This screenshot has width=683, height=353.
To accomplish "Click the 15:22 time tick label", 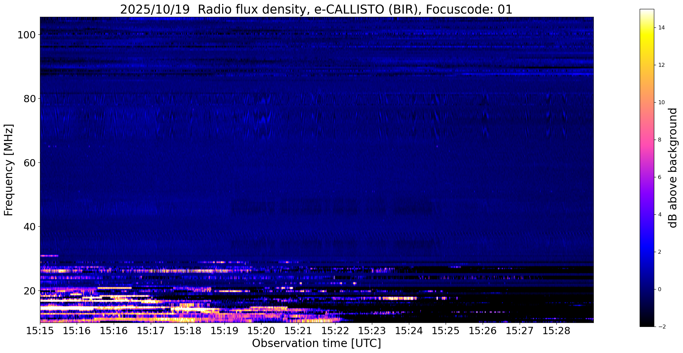I will click(335, 331).
